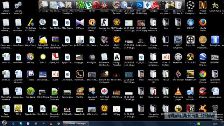Open 187.jpg image file
224x126 pixels.
pyautogui.click(x=117, y=110)
